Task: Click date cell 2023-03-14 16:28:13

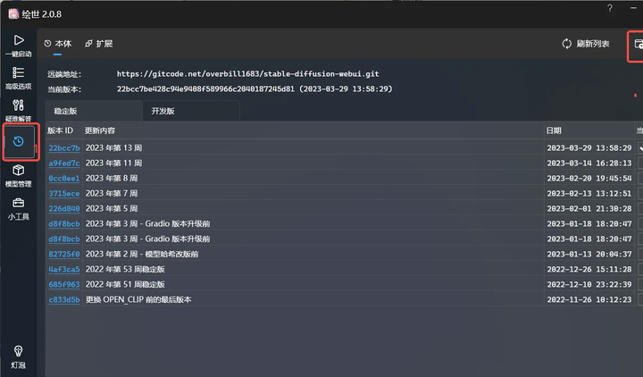Action: pyautogui.click(x=589, y=163)
